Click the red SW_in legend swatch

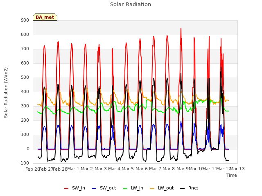66,189
